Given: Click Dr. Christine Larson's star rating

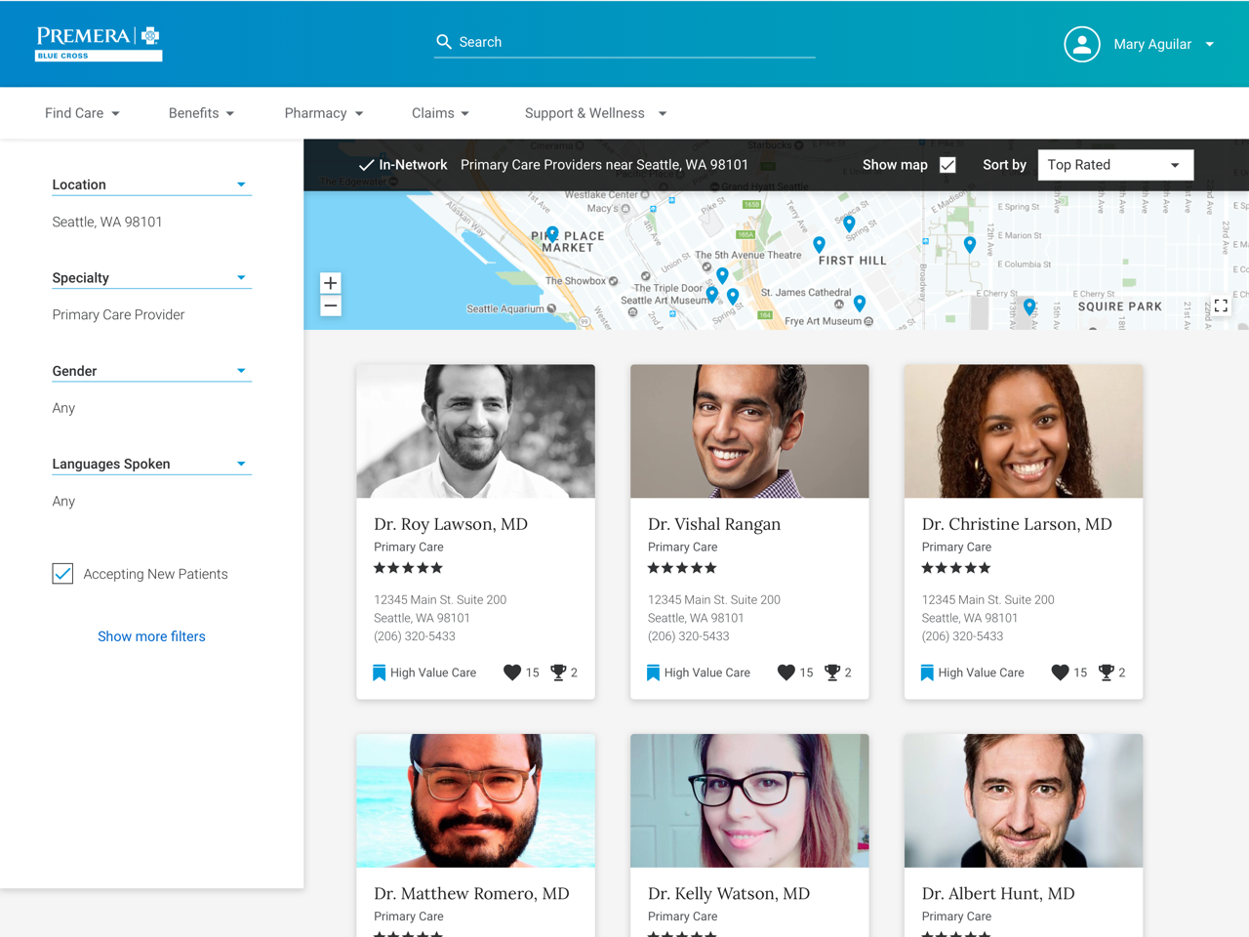Looking at the screenshot, I should 956,568.
